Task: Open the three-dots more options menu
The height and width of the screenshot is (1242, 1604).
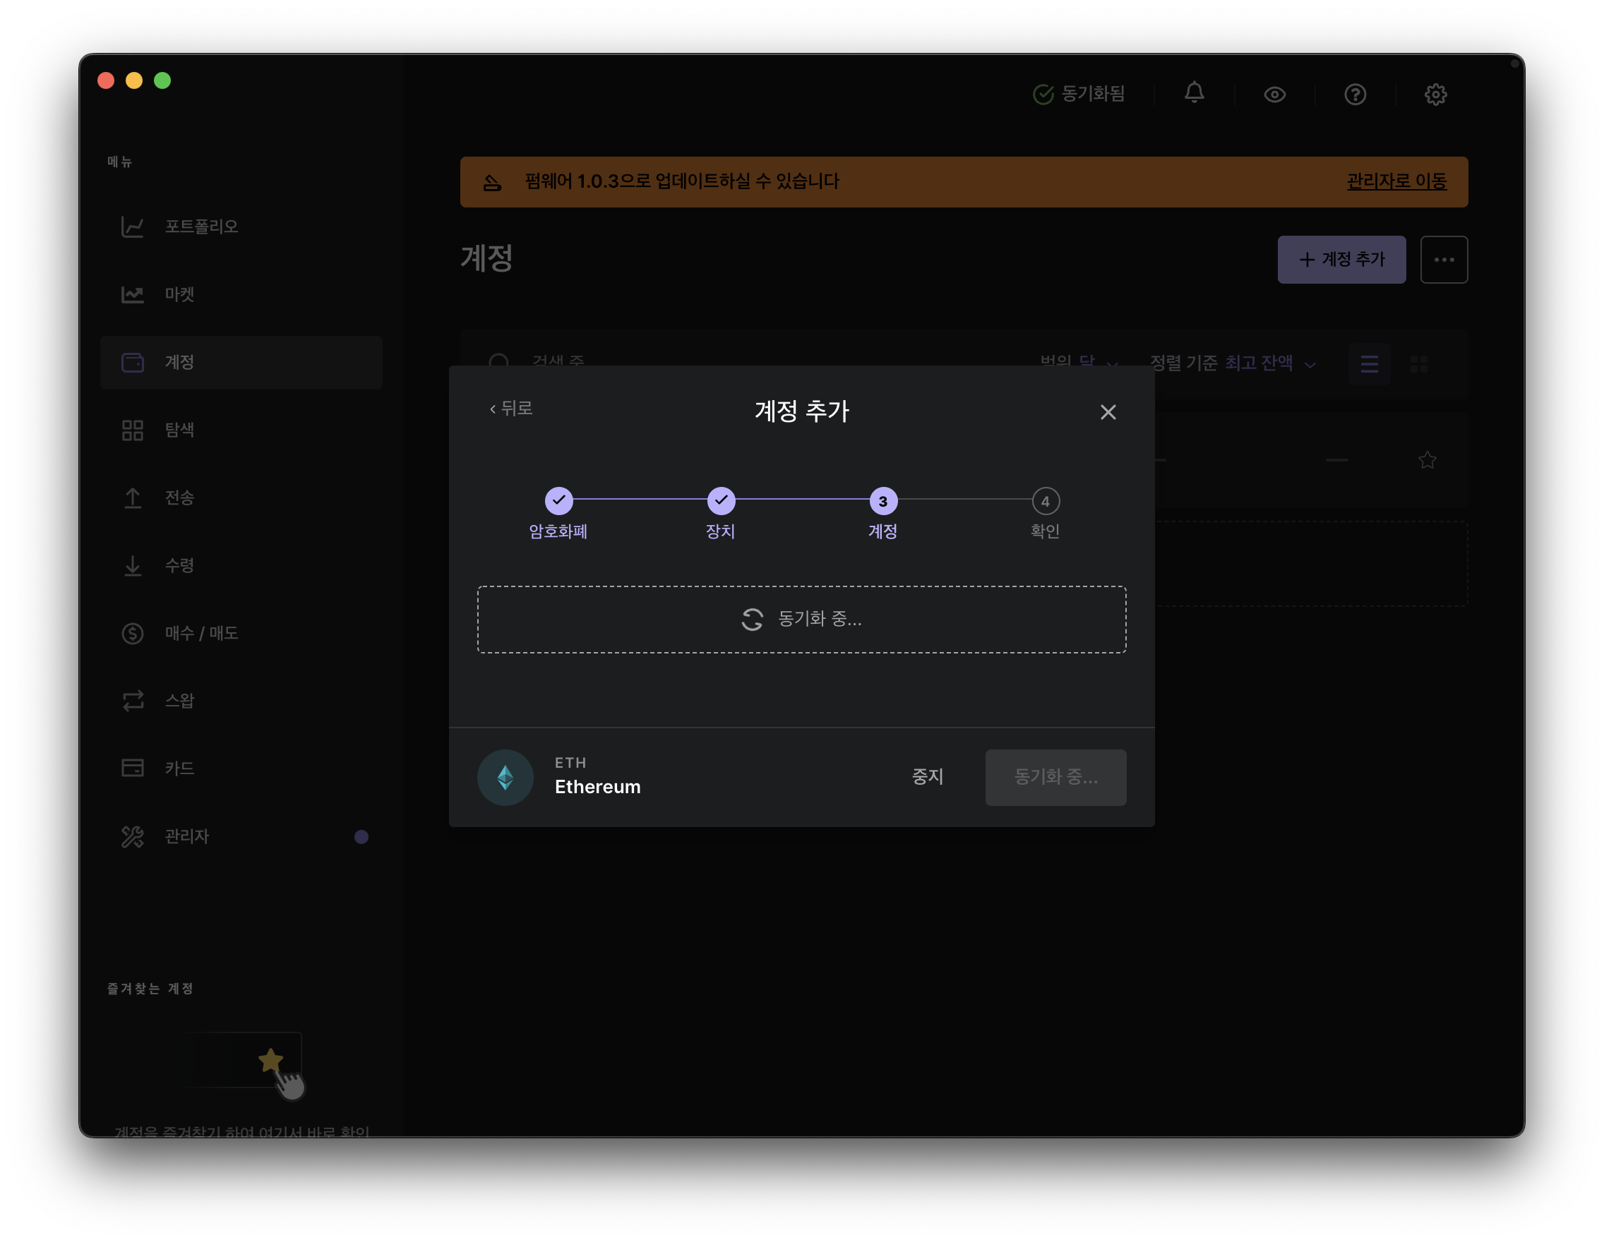Action: tap(1443, 260)
